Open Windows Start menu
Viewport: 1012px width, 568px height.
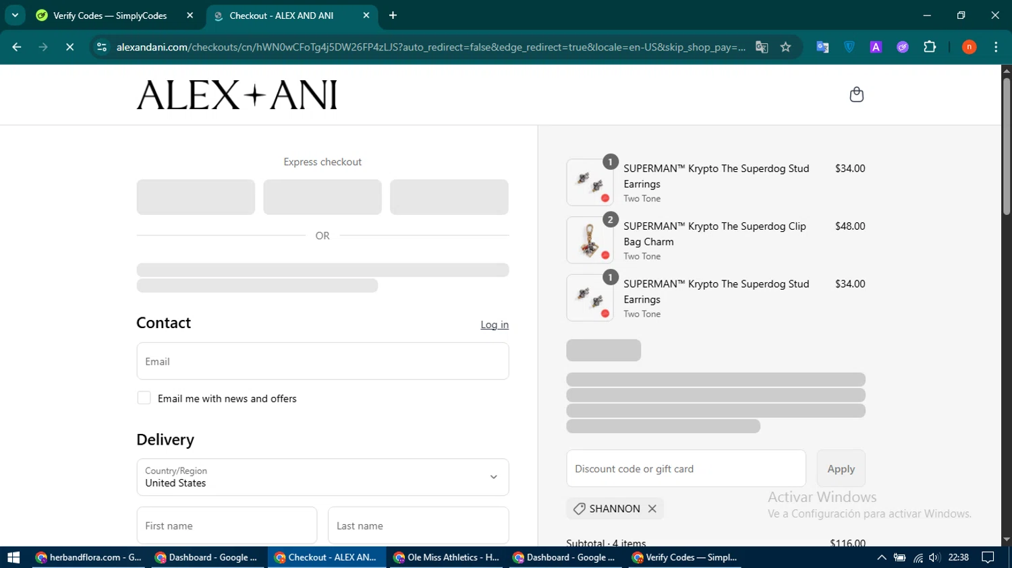13,557
